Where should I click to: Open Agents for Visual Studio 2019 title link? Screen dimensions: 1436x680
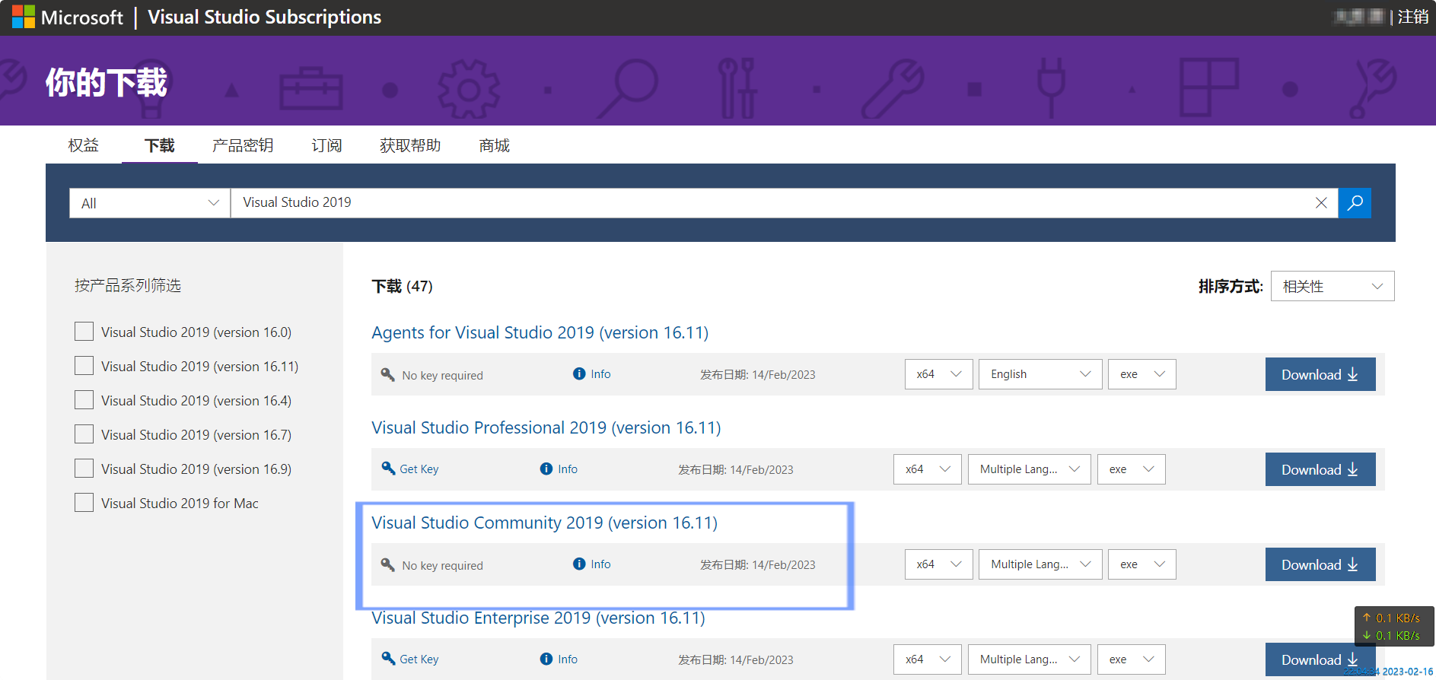540,332
